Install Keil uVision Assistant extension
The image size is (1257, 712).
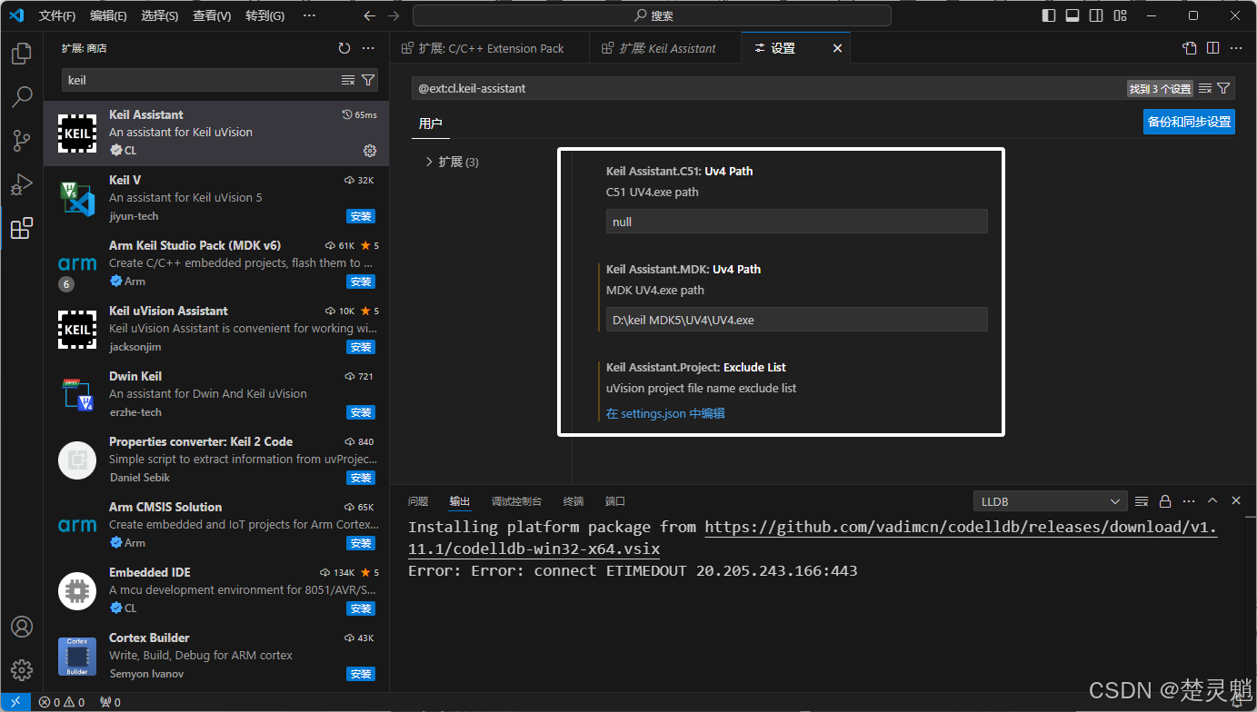tap(361, 347)
